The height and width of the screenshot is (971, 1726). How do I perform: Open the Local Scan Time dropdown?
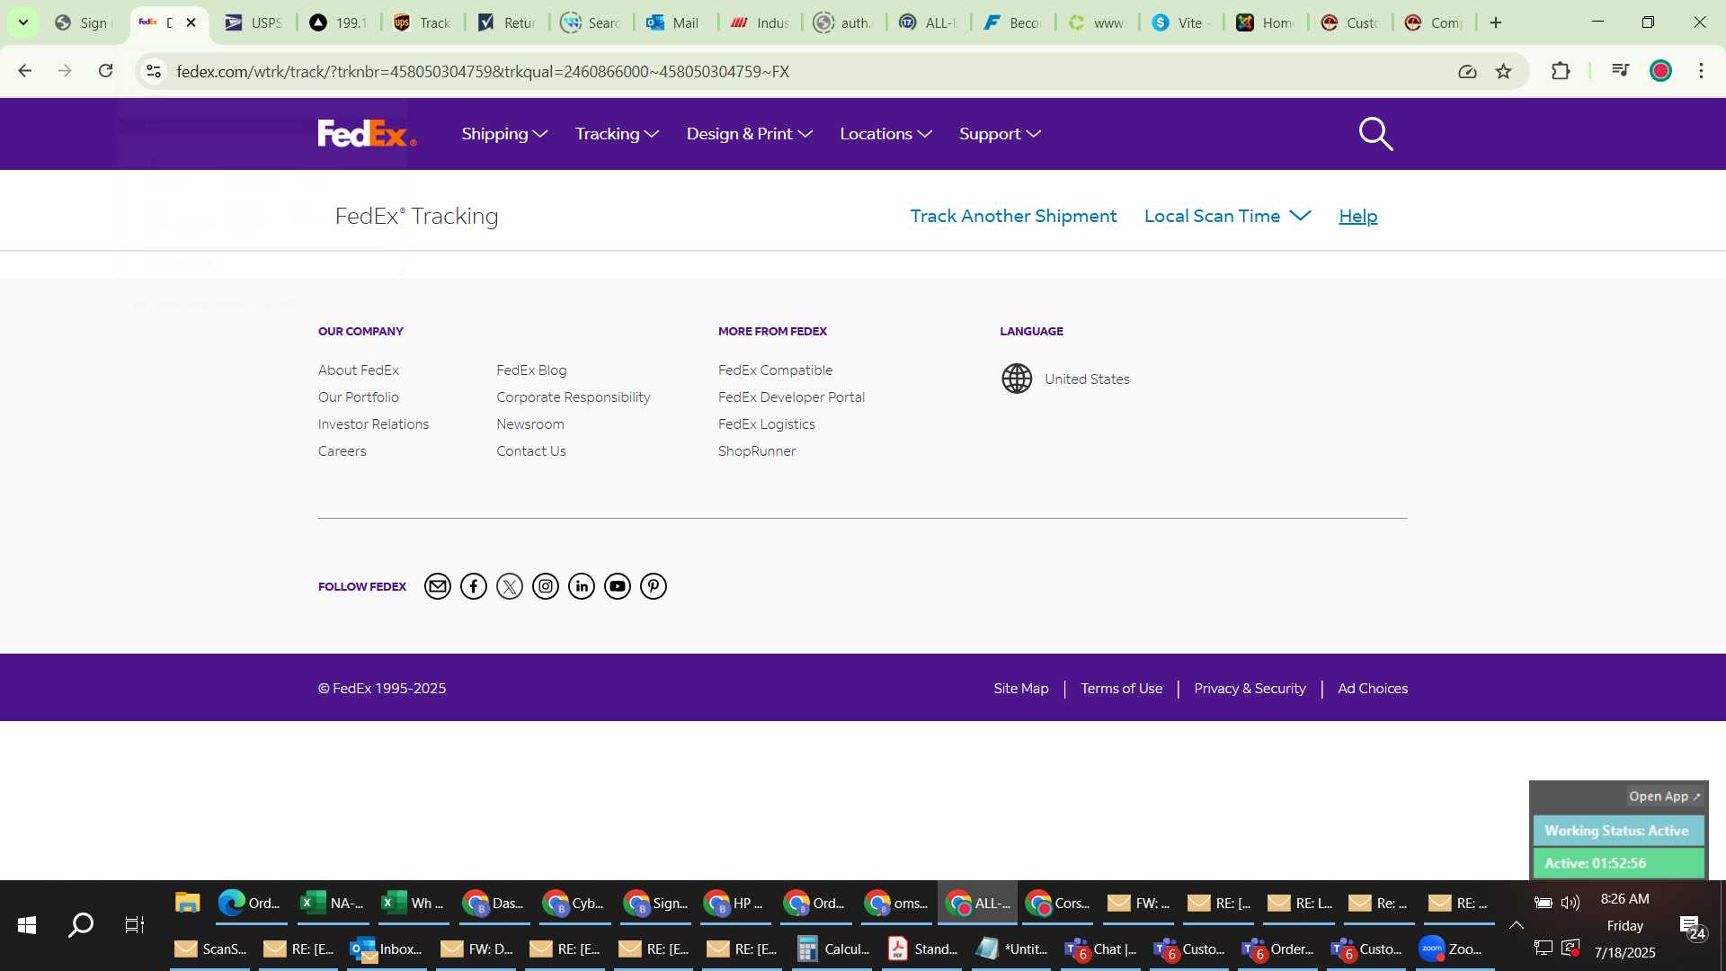point(1227,216)
